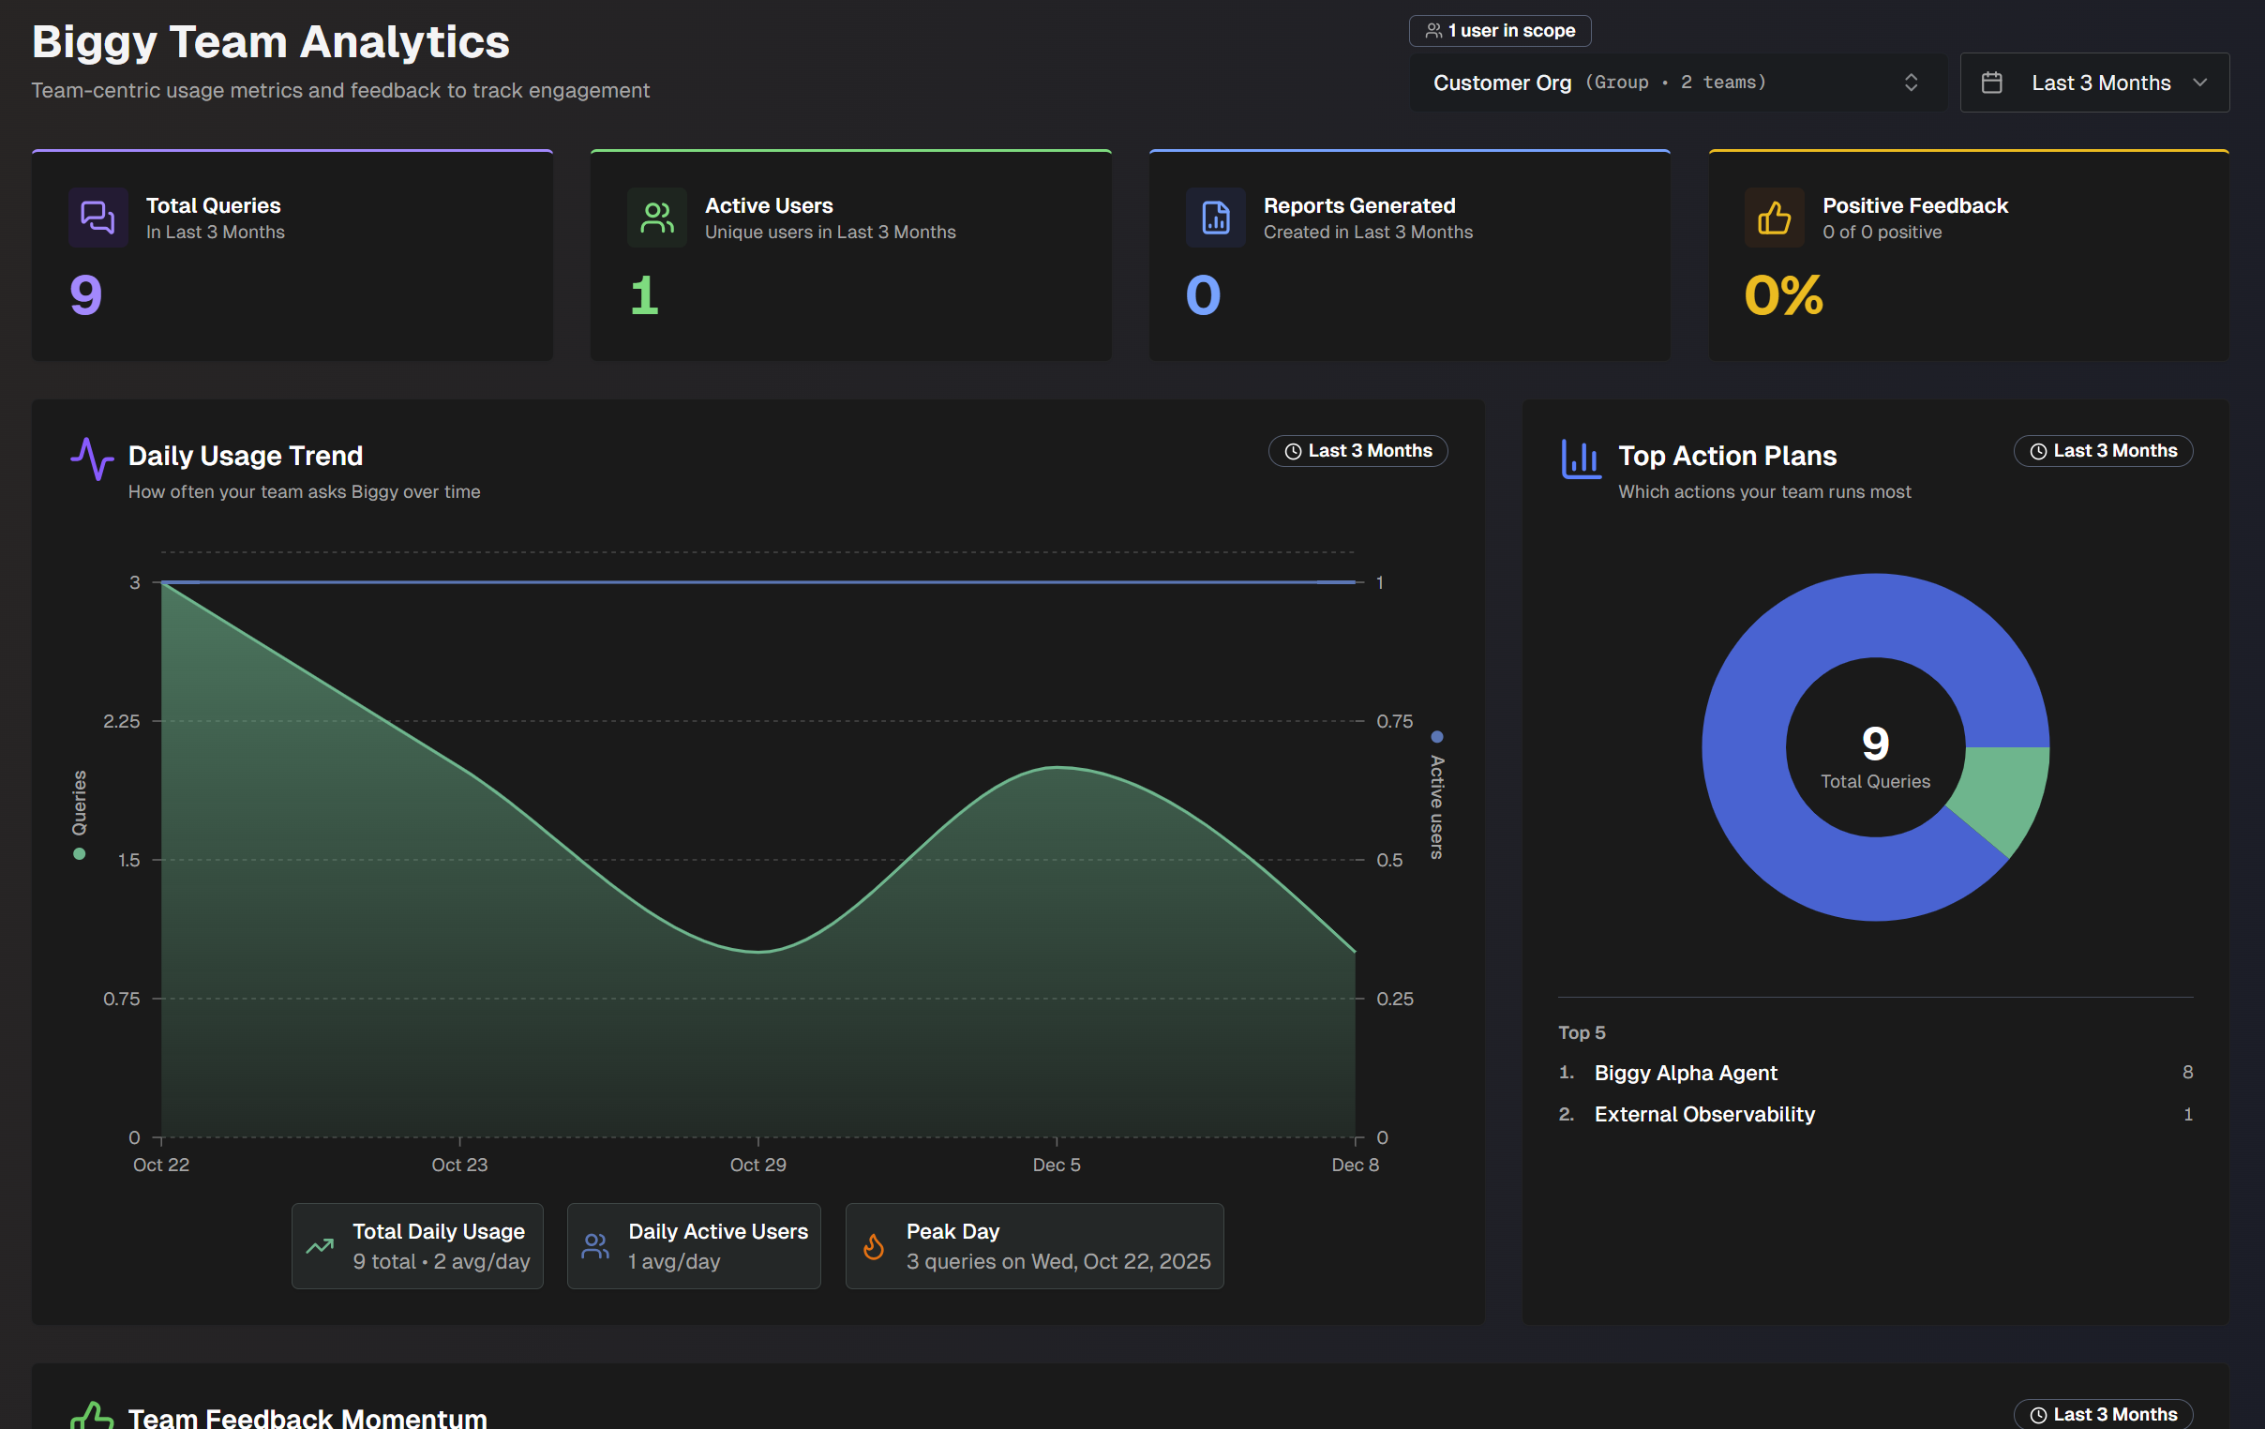Image resolution: width=2265 pixels, height=1429 pixels.
Task: Click the Daily Active Users icon
Action: tap(595, 1245)
